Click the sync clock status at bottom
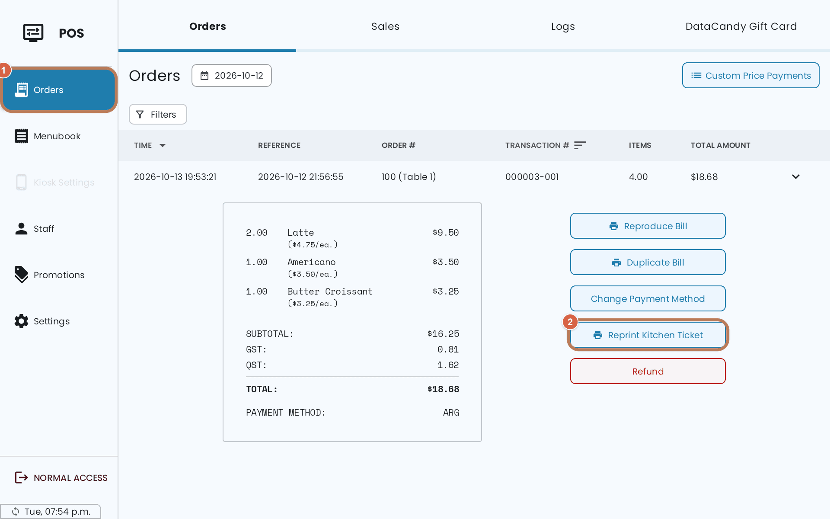The height and width of the screenshot is (519, 830). pyautogui.click(x=51, y=512)
